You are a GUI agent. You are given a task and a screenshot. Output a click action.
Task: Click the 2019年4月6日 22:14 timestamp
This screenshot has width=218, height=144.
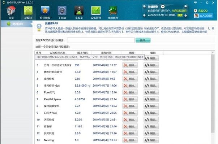(x=105, y=99)
